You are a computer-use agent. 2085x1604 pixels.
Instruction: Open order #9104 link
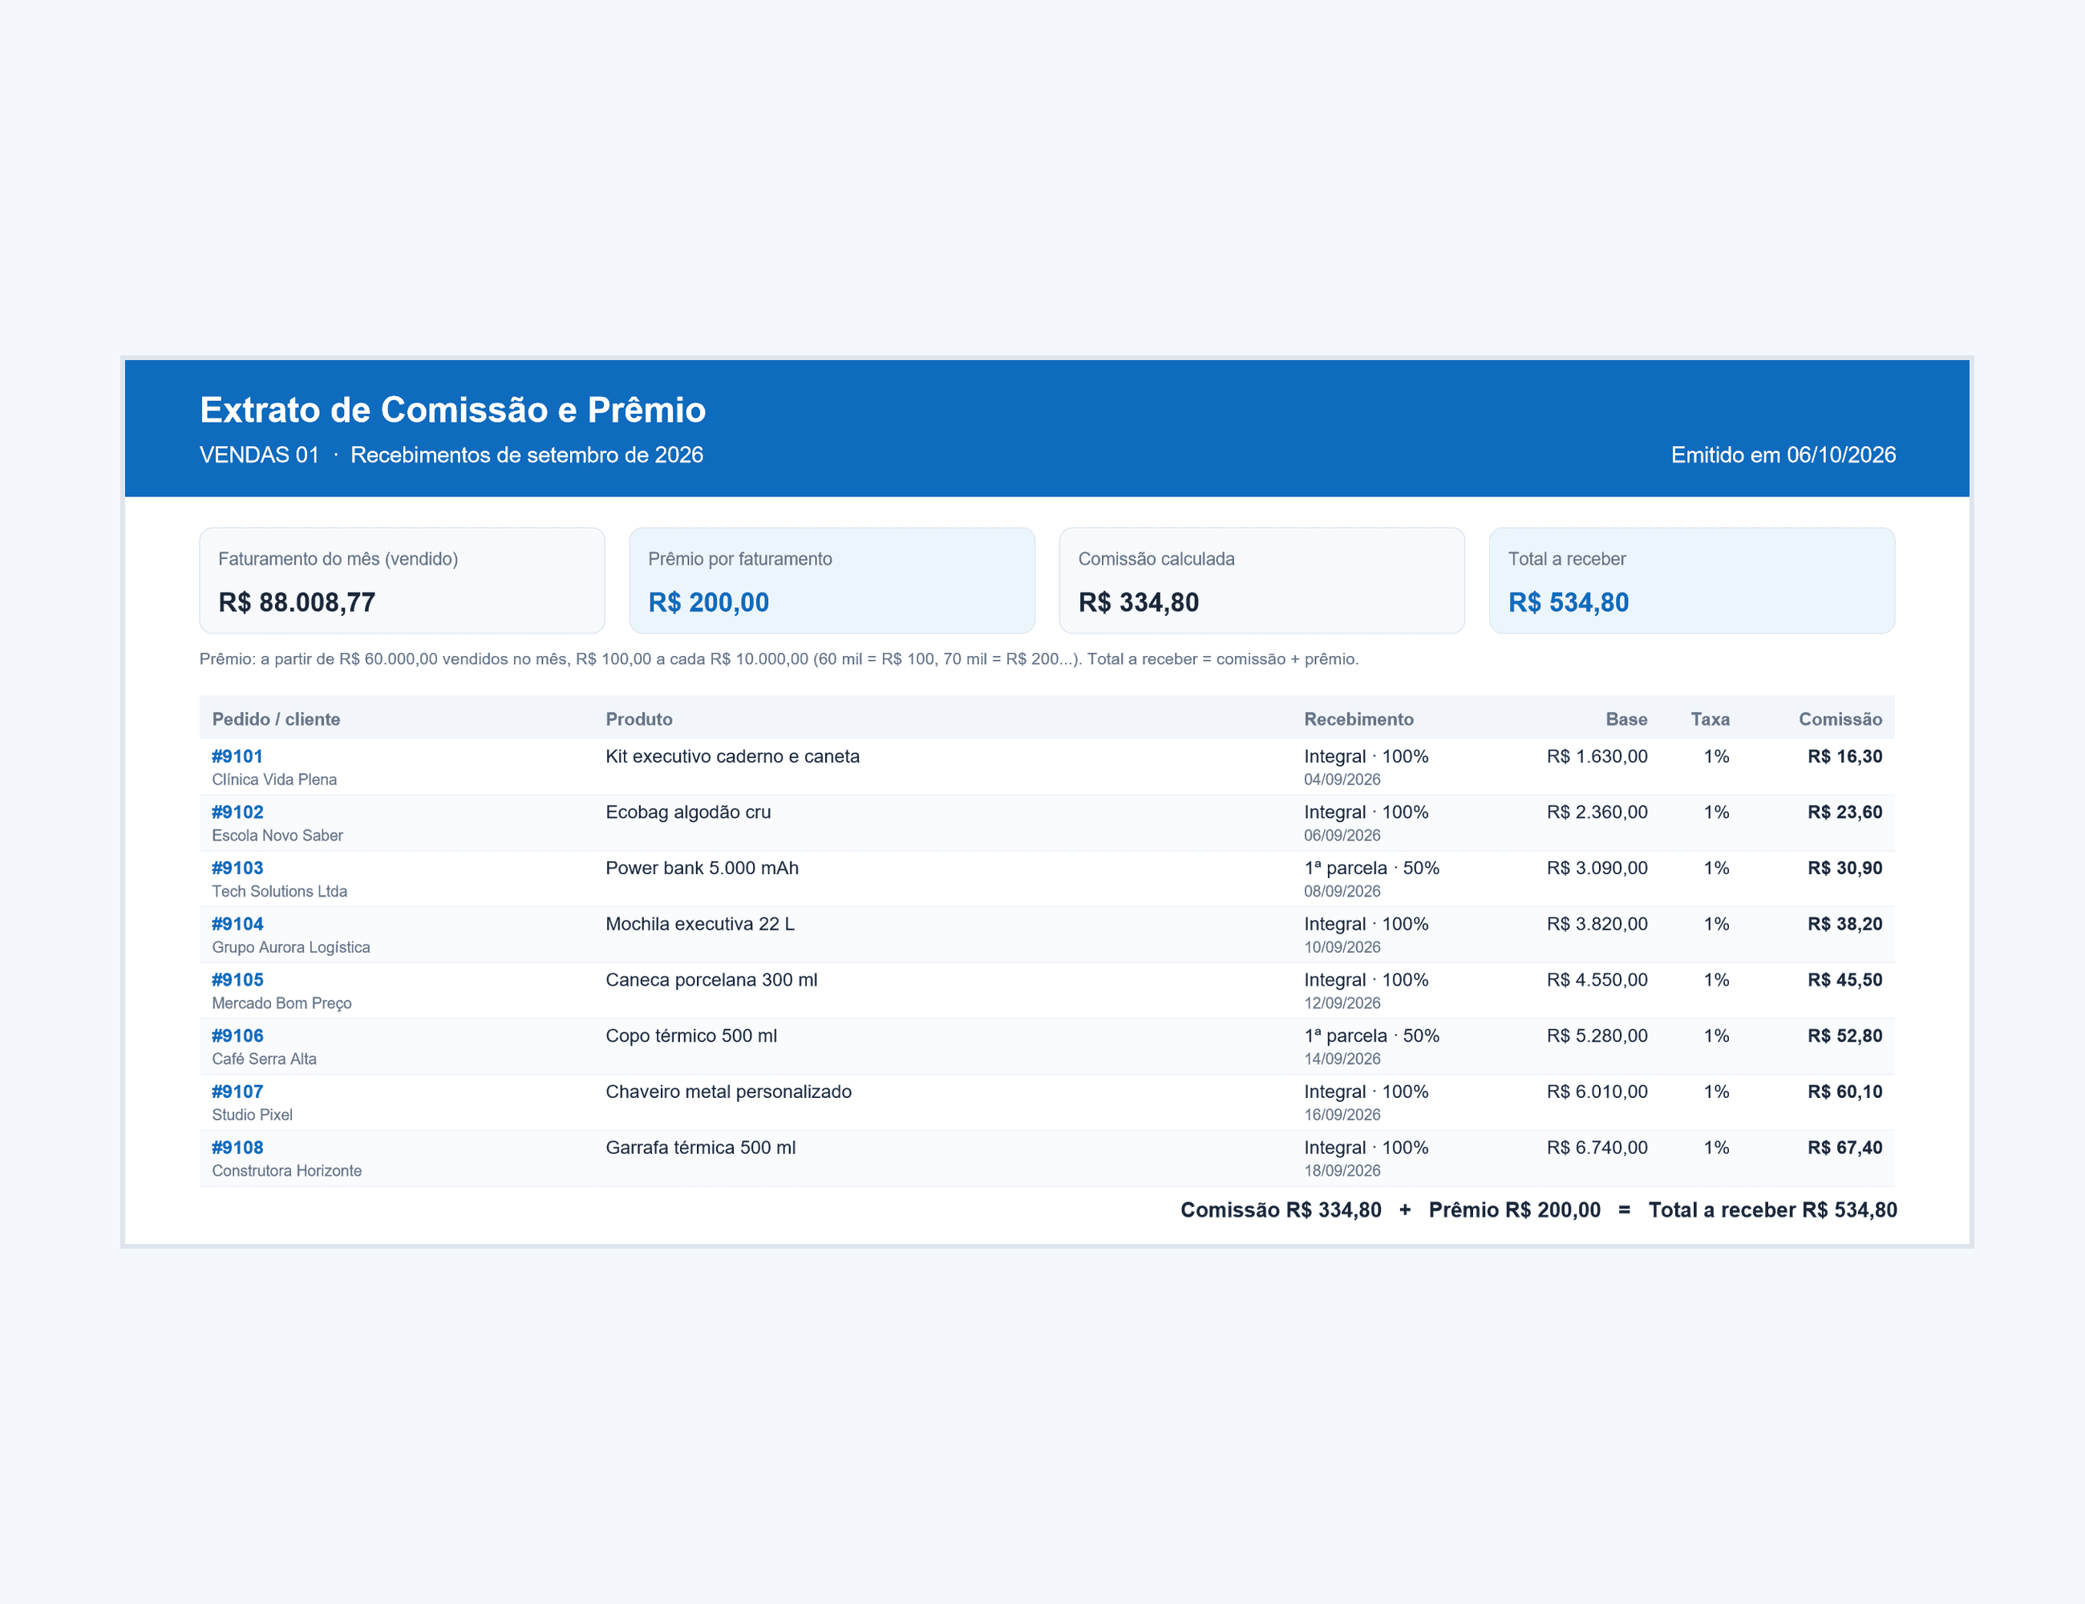click(x=237, y=924)
